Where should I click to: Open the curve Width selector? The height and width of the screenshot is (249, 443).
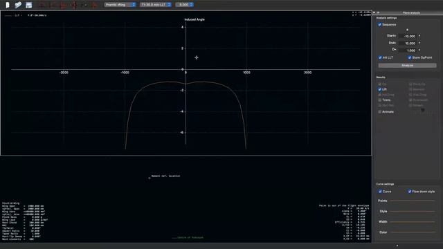tap(413, 221)
